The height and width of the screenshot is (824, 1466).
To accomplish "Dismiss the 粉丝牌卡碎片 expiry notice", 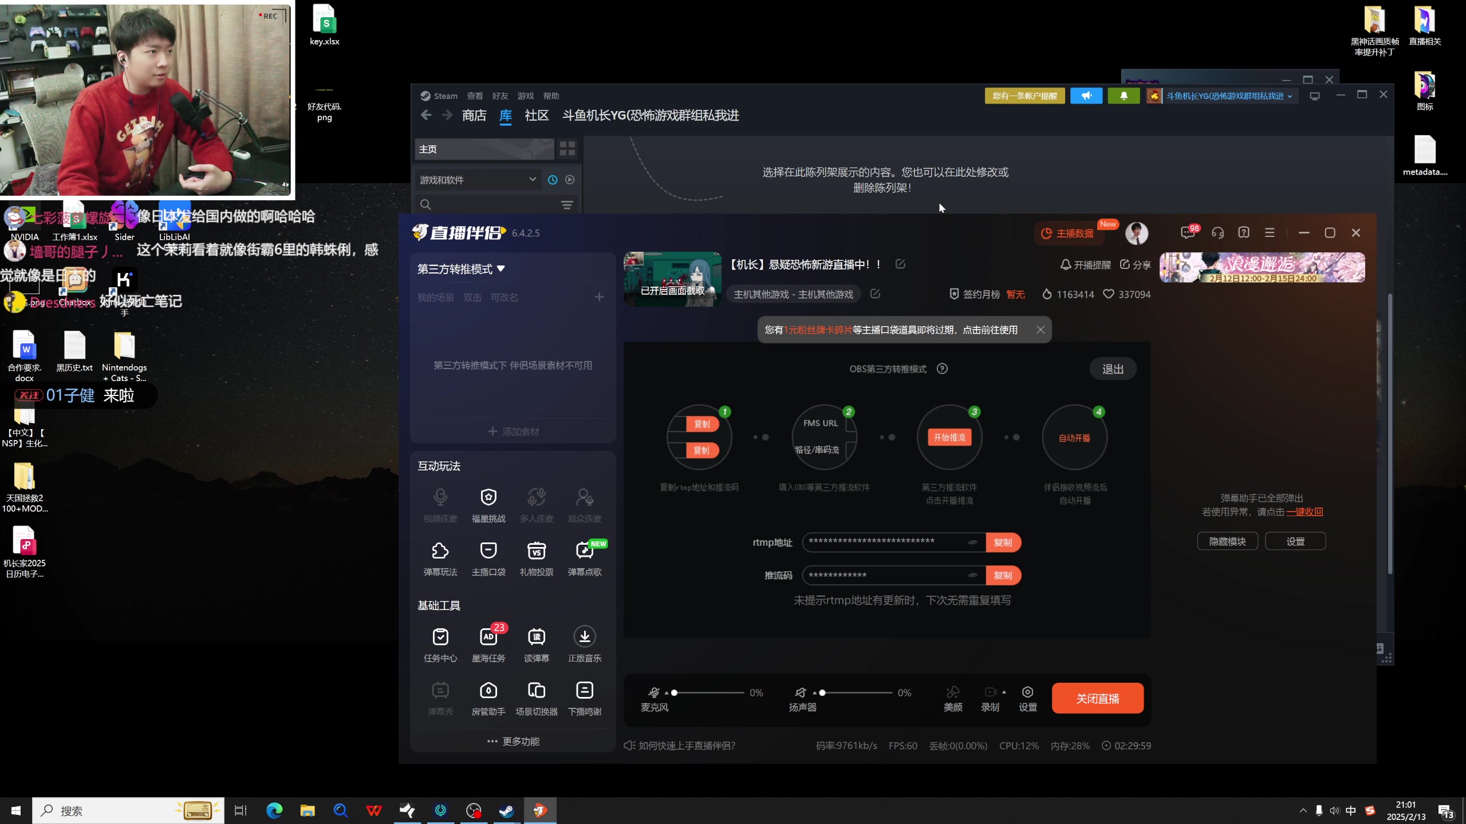I will [1041, 330].
